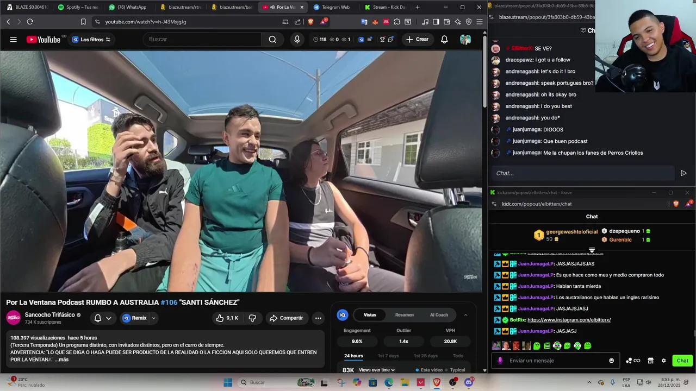Focus the YouTube Buscar search box

[x=201, y=39]
